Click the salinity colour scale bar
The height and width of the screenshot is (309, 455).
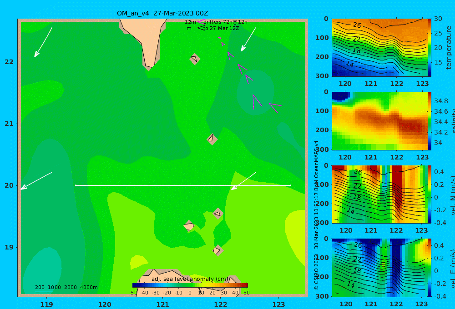click(x=429, y=121)
